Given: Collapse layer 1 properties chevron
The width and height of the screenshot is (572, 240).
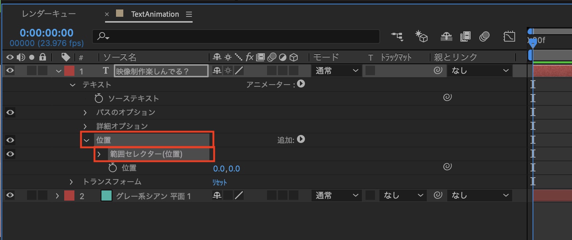Looking at the screenshot, I should point(58,71).
